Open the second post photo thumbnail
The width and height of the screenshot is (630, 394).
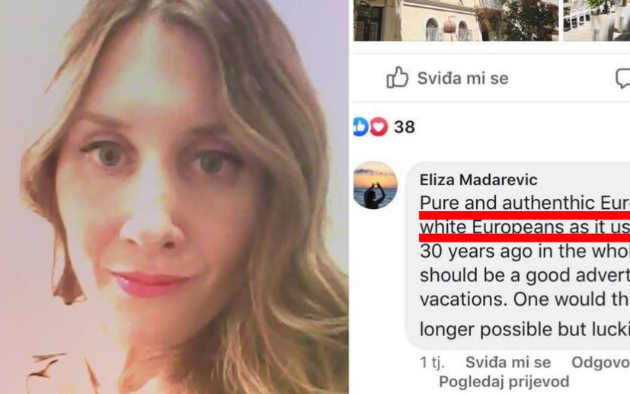[x=596, y=21]
